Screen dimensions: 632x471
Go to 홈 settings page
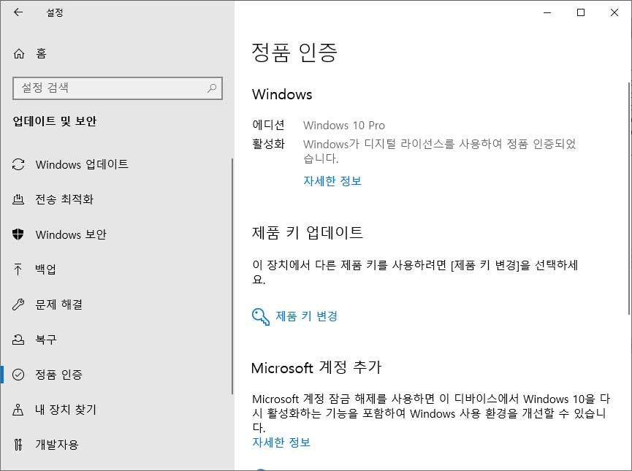pos(117,53)
